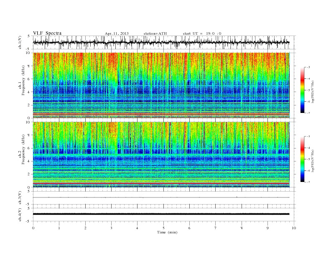The height and width of the screenshot is (256, 331).
Task: Click the "-3" label on ch.1 colorbar
Action: coord(308,67)
